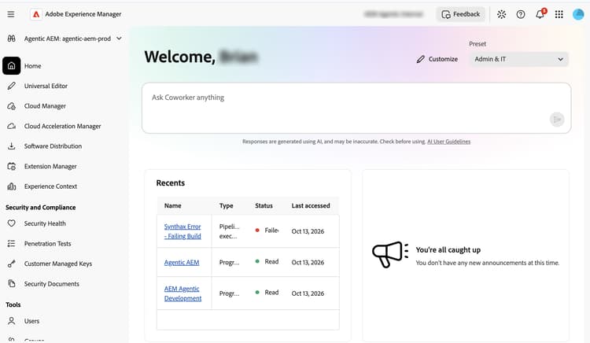Open the AI User Guidelines link
Viewport: 590px width, 343px height.
click(x=448, y=142)
